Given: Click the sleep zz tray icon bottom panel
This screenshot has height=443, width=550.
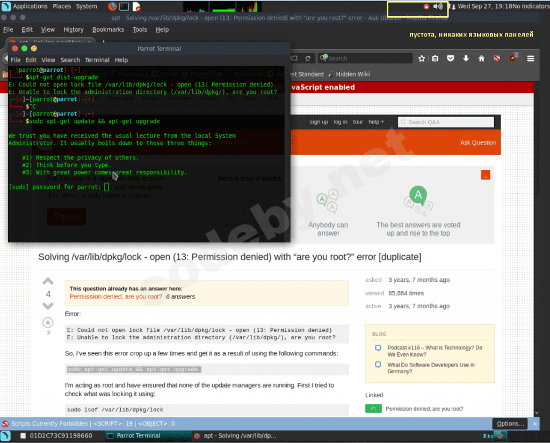Looking at the screenshot, I should [x=488, y=435].
